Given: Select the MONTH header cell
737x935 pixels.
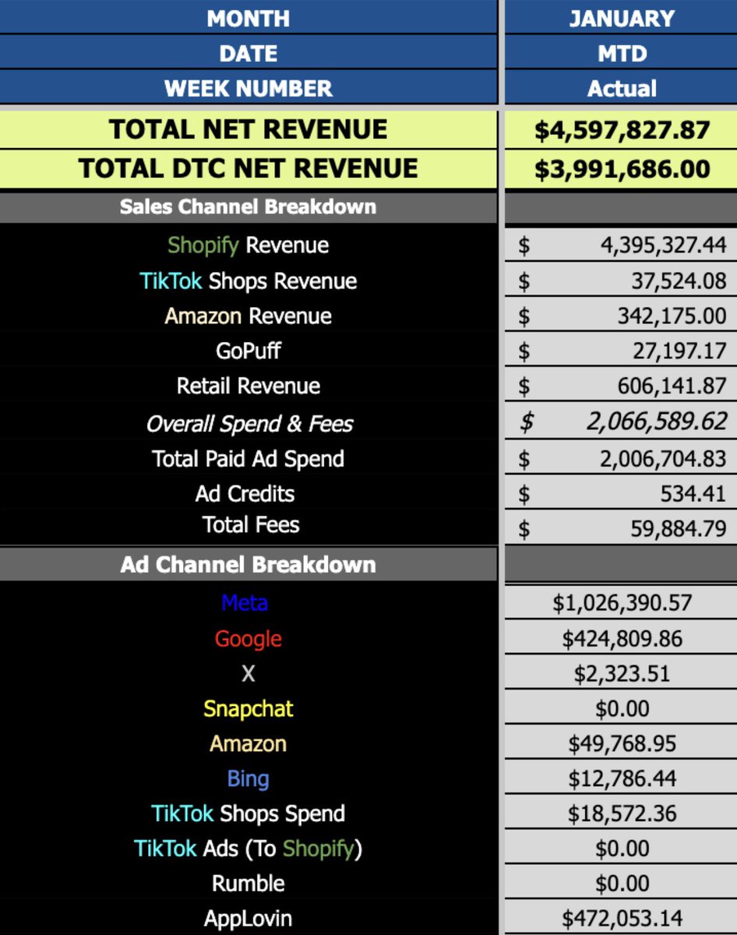Looking at the screenshot, I should [x=249, y=17].
